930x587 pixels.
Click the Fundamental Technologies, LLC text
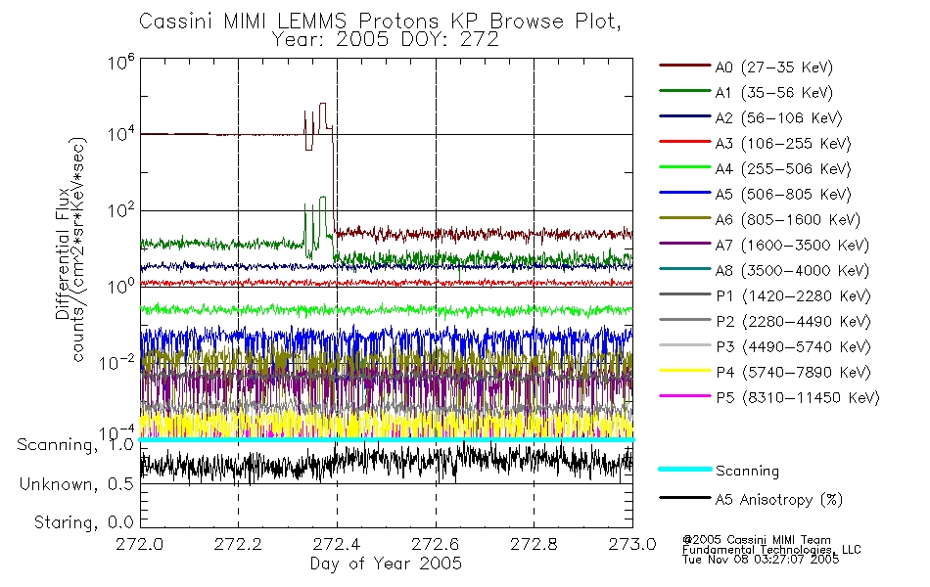point(771,550)
